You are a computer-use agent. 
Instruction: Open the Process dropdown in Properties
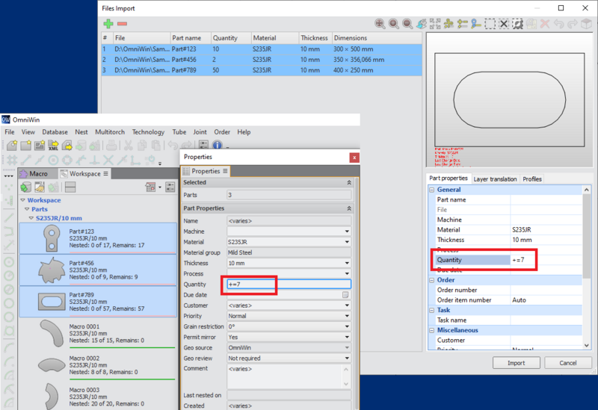click(347, 273)
